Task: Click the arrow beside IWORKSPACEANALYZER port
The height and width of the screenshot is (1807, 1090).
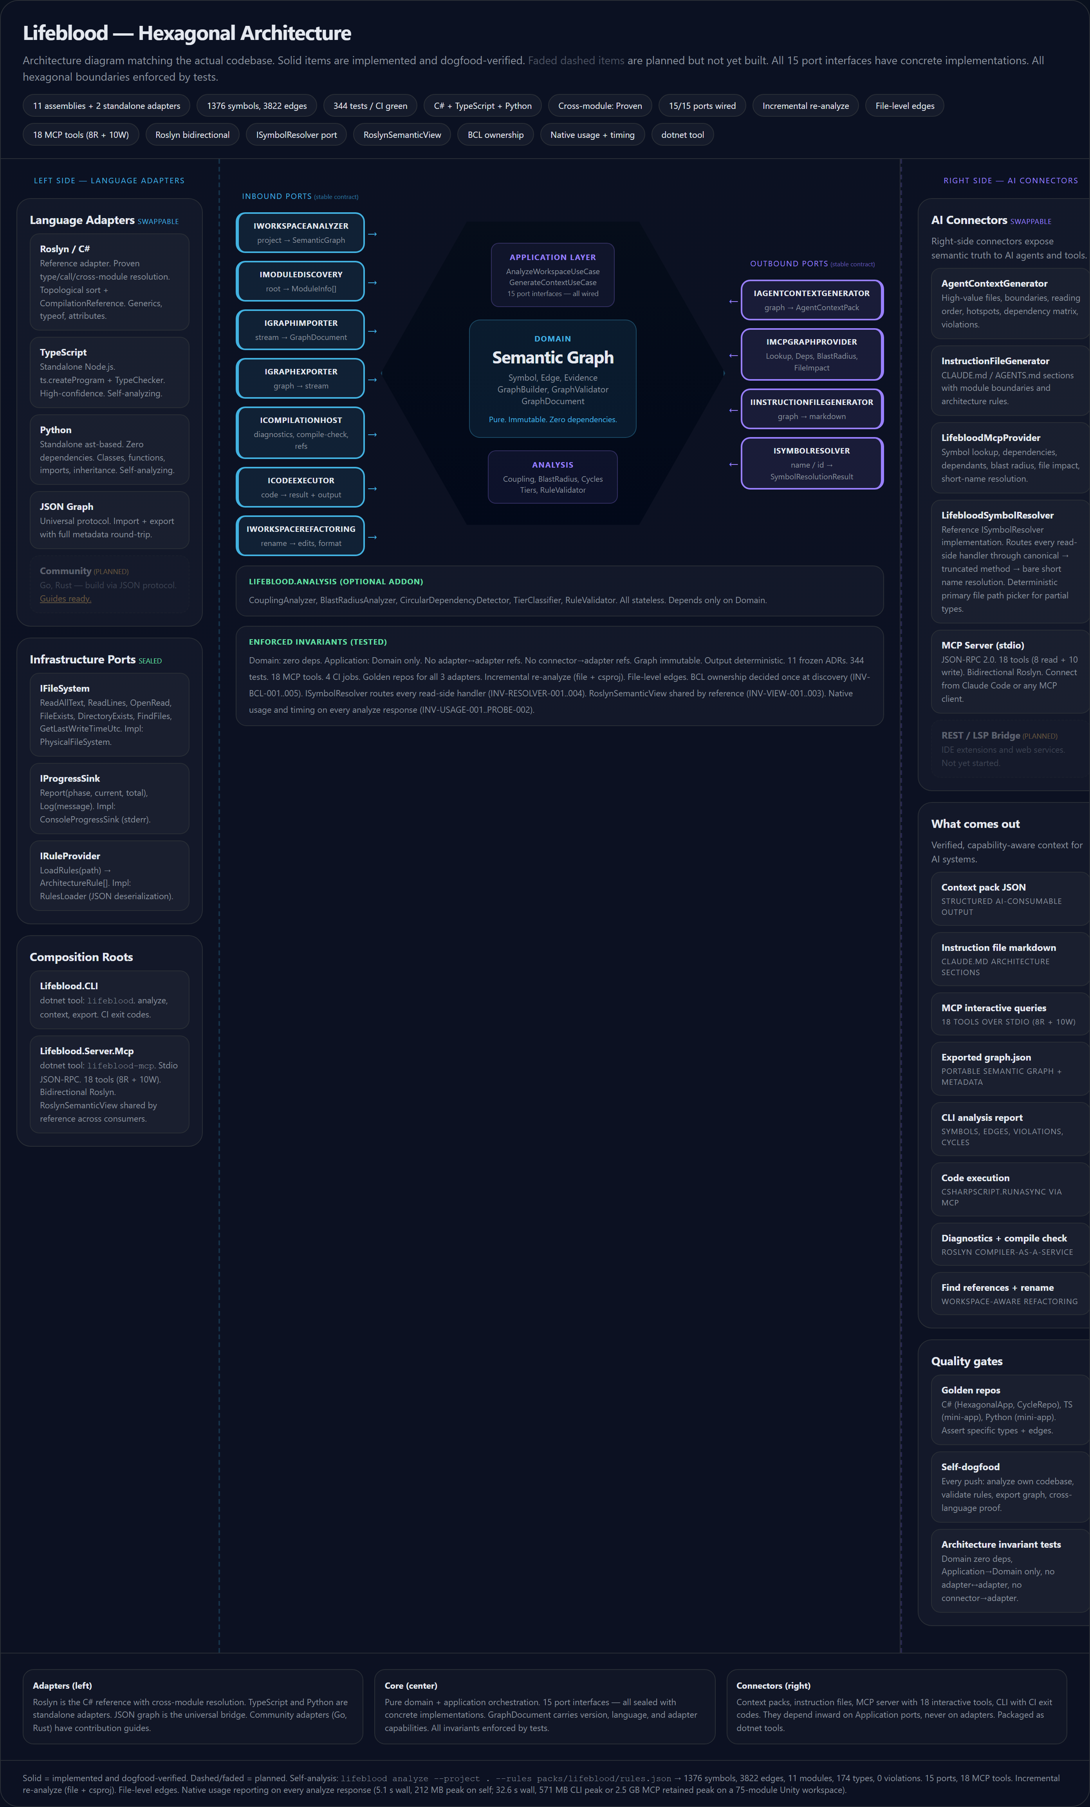Action: (372, 234)
